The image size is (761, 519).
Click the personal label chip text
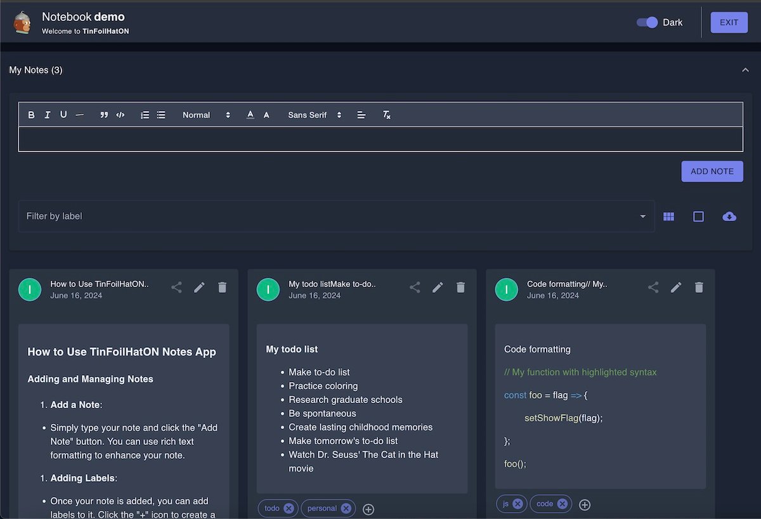pyautogui.click(x=322, y=508)
